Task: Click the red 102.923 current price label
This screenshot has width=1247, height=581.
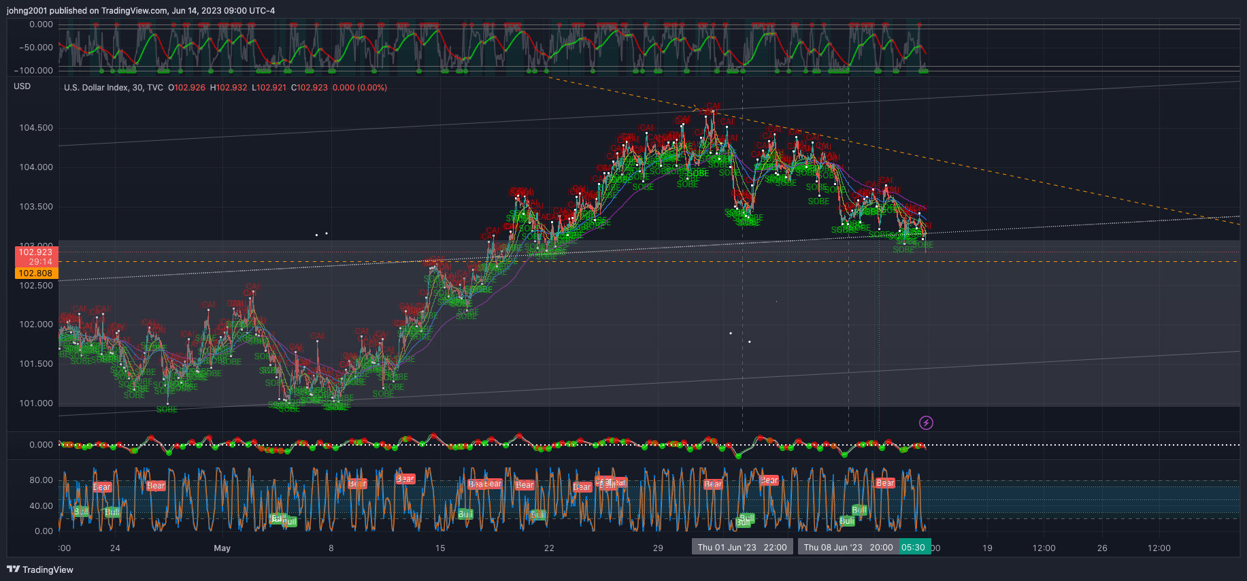Action: (x=35, y=252)
